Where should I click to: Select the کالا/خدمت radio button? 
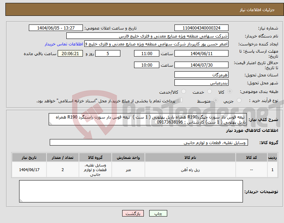(x=184, y=92)
